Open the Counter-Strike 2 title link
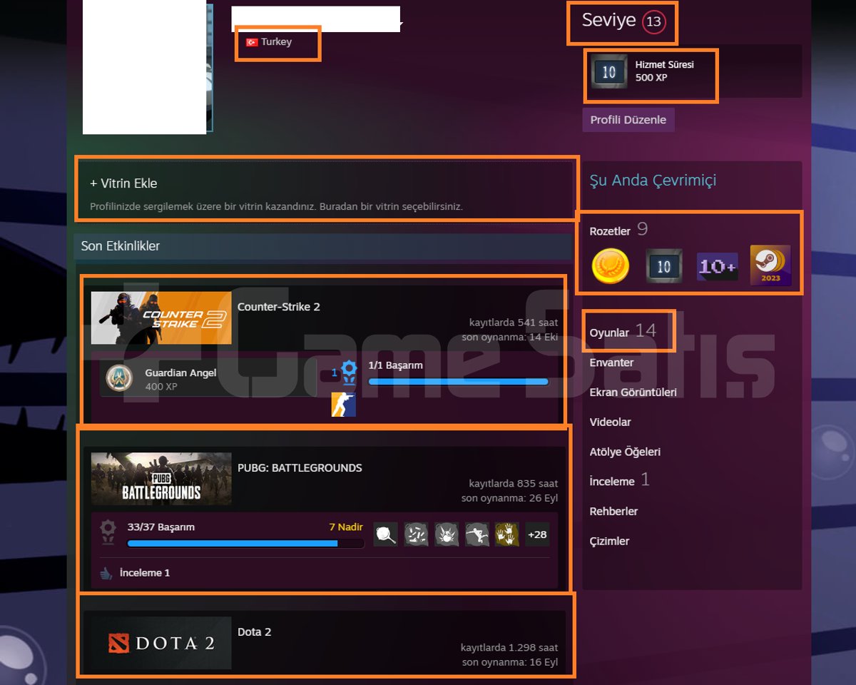Image resolution: width=856 pixels, height=685 pixels. tap(279, 307)
